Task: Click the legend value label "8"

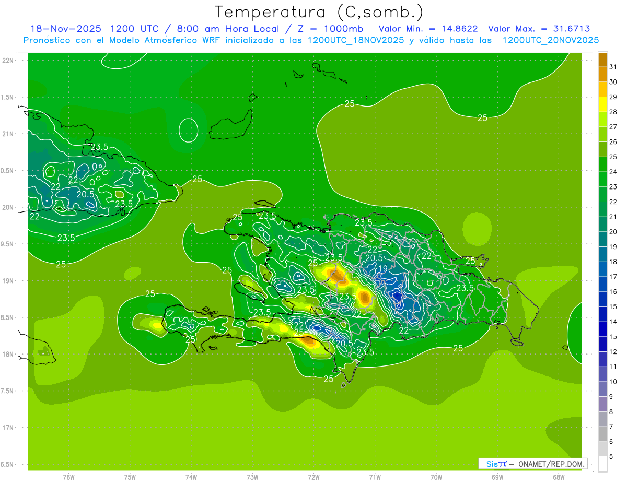Action: coord(611,412)
